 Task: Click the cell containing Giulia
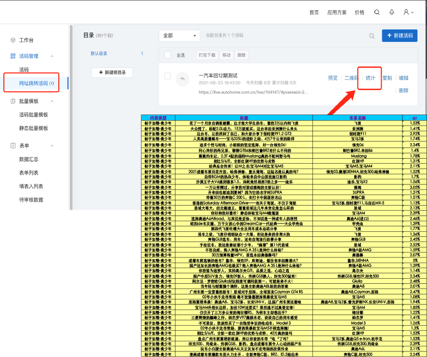(x=358, y=281)
